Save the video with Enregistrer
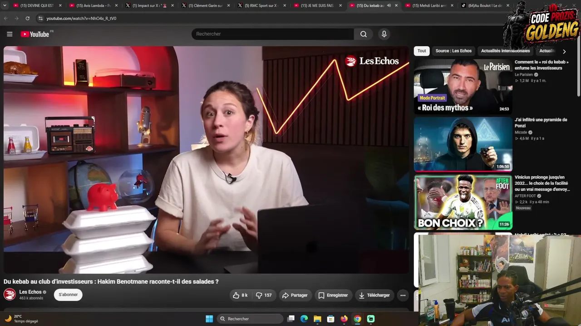 coord(333,295)
